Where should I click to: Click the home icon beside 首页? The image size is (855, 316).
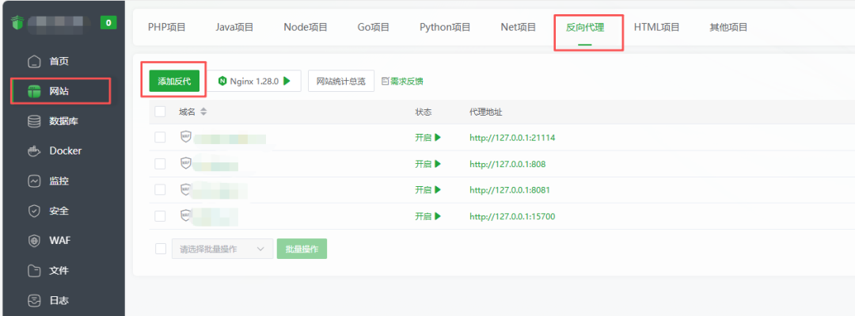coord(34,61)
